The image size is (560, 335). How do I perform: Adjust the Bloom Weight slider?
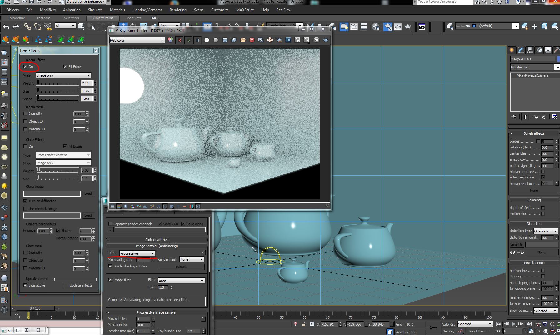coord(57,83)
